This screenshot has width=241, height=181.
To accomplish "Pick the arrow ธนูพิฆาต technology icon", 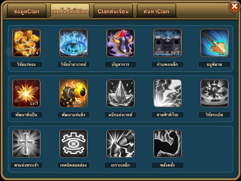I will (x=214, y=43).
